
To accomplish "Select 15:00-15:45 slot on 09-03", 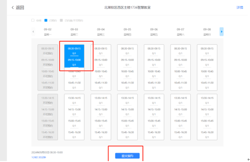I will [x=75, y=123].
